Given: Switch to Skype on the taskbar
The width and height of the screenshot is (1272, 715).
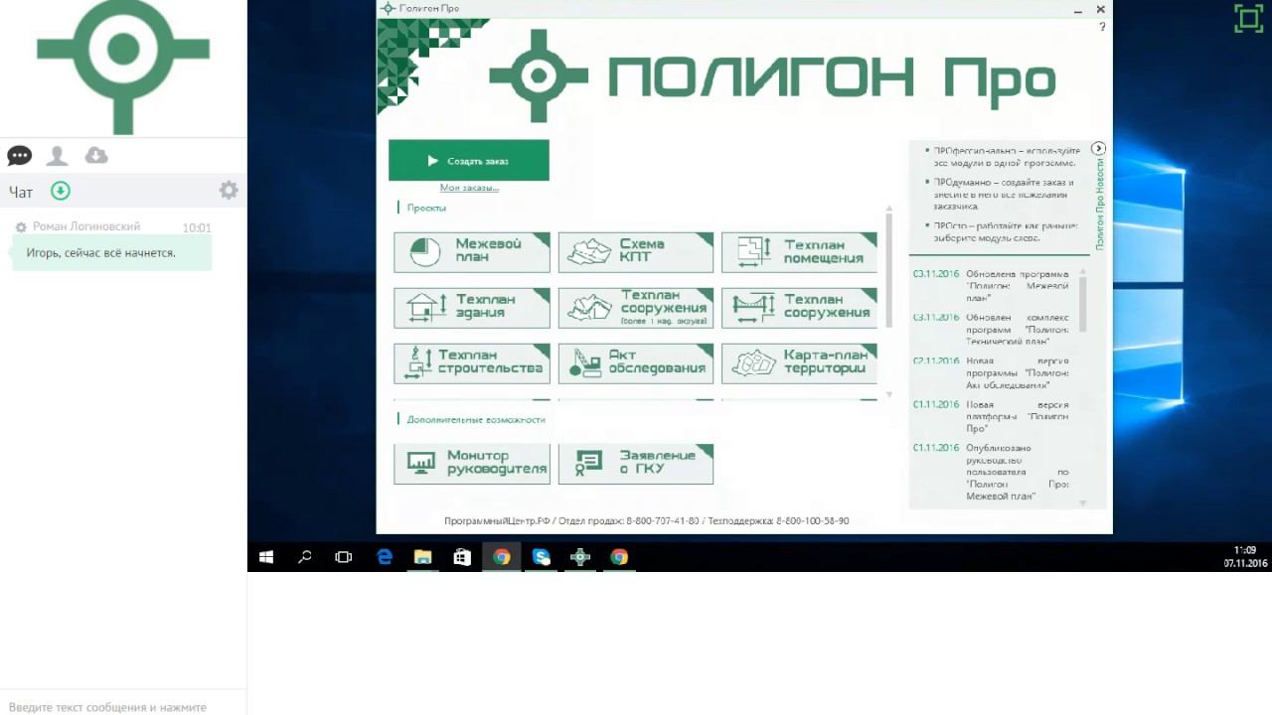Looking at the screenshot, I should pyautogui.click(x=542, y=557).
